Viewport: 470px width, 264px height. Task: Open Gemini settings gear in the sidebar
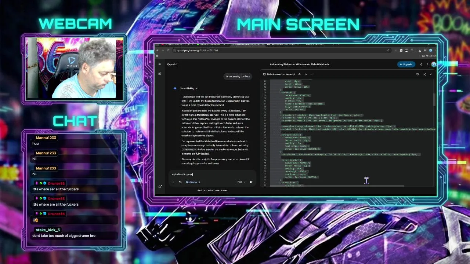click(160, 187)
